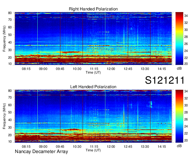Click 12:00 tick on the bottom time axis
This screenshot has height=155, width=191.
111,147
